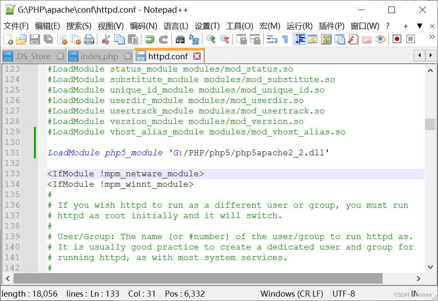This screenshot has width=438, height=301.
Task: Click the vertical scrollbar down arrow
Action: click(430, 267)
